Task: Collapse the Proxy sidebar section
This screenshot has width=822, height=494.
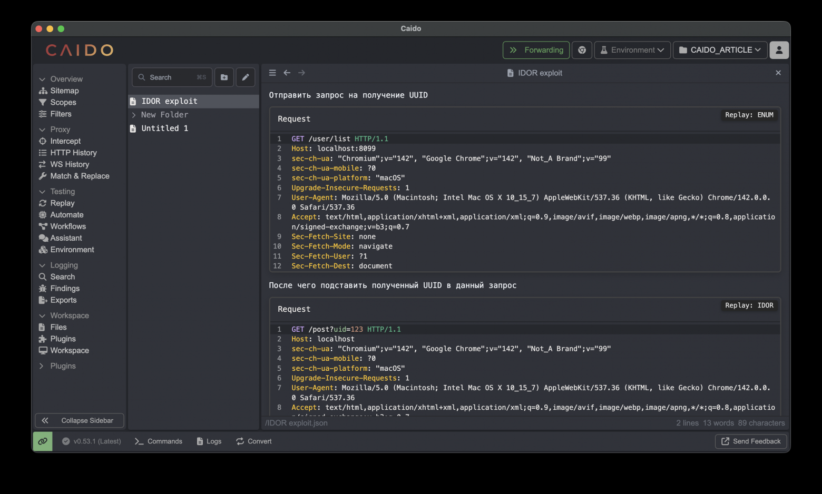Action: click(42, 130)
